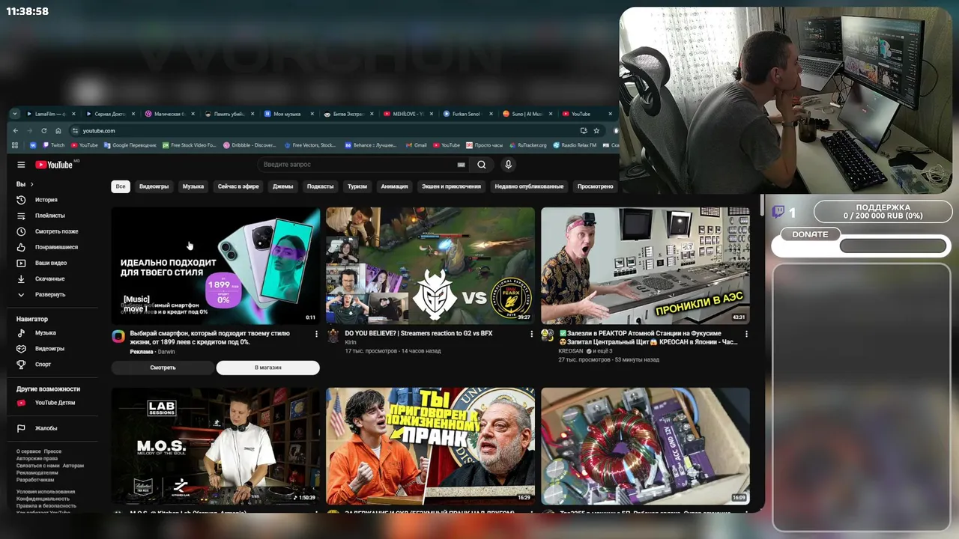Go back with the browser back arrow

point(16,130)
